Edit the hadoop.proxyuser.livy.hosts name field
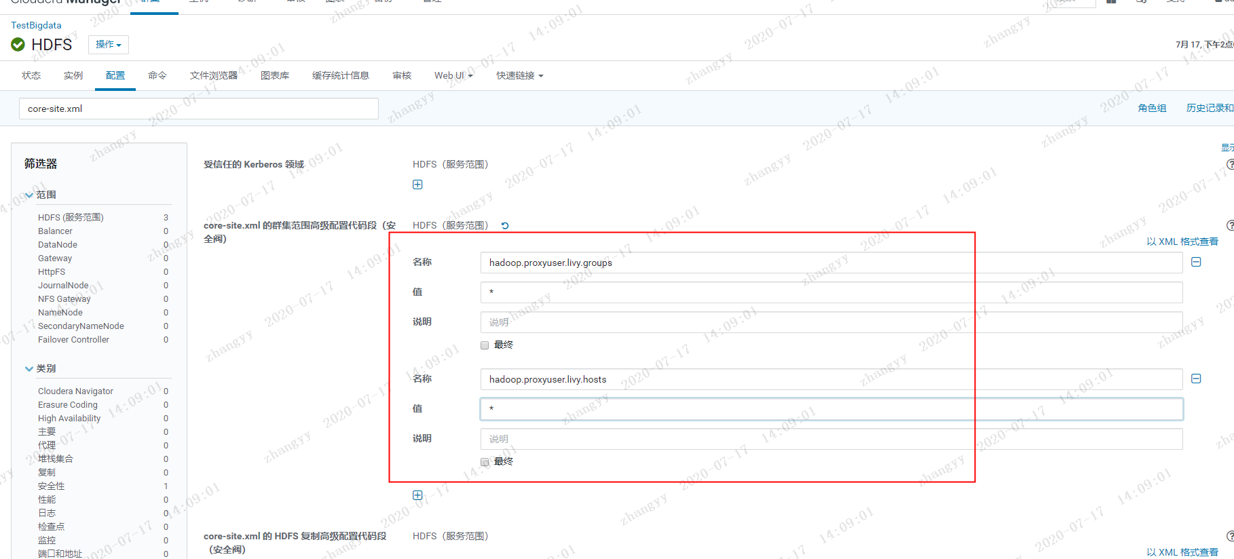The image size is (1234, 559). tap(831, 379)
